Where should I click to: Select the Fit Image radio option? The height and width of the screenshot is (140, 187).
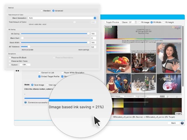[x=139, y=22]
